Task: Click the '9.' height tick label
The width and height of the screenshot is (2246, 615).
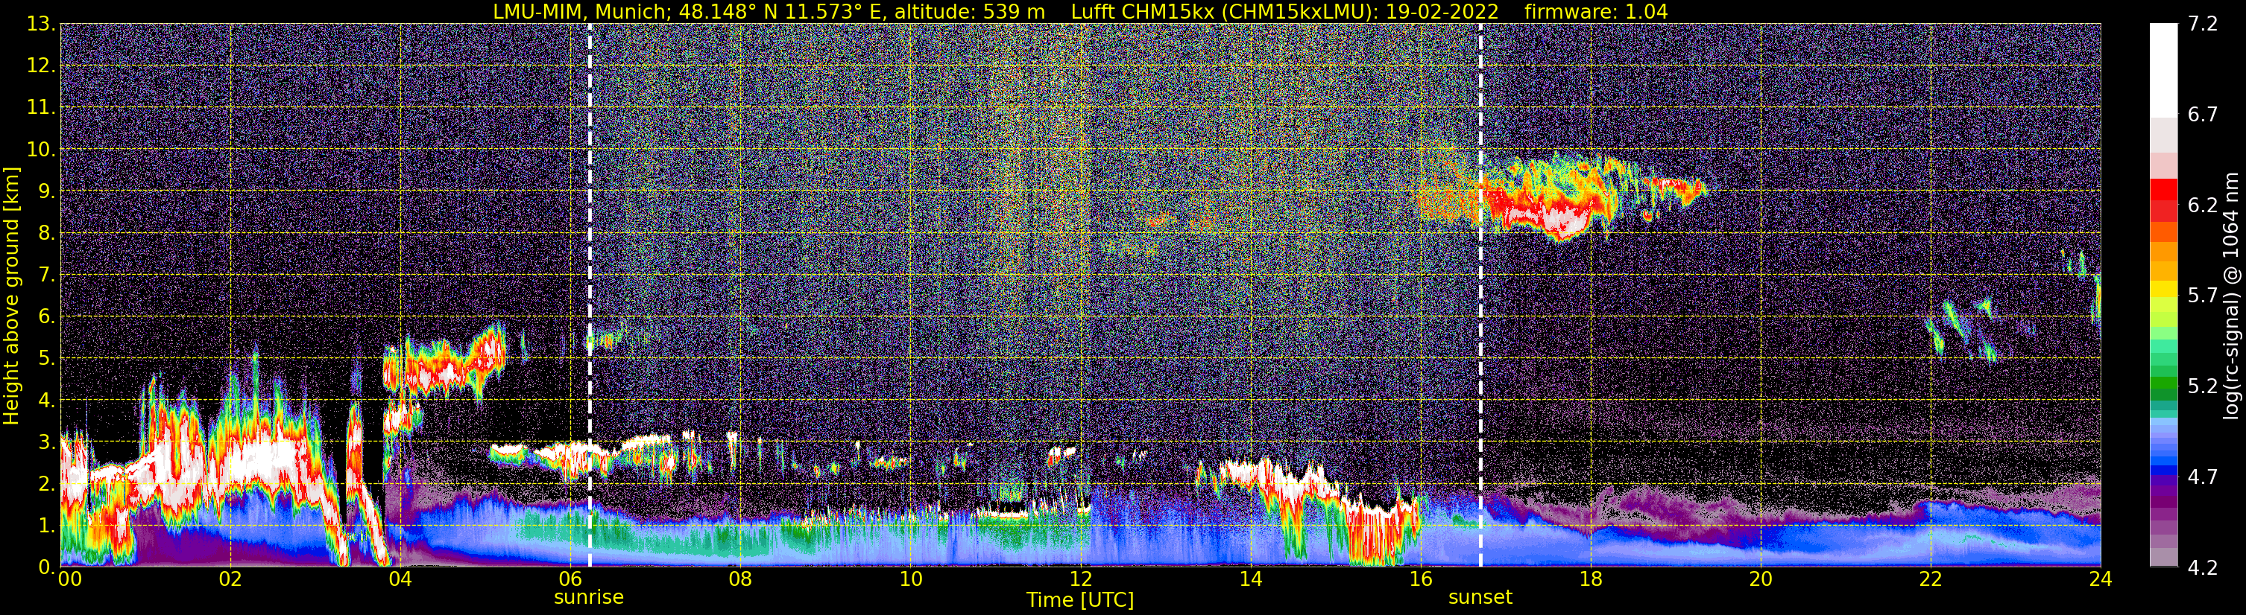Action: [x=46, y=191]
